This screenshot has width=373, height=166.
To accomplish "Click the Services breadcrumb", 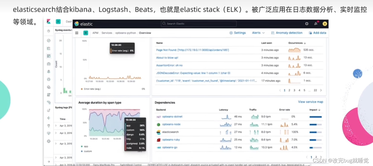I will click(107, 33).
